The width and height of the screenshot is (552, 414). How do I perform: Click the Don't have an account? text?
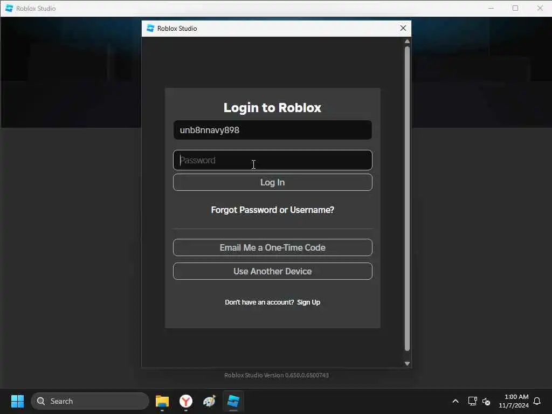pyautogui.click(x=259, y=302)
